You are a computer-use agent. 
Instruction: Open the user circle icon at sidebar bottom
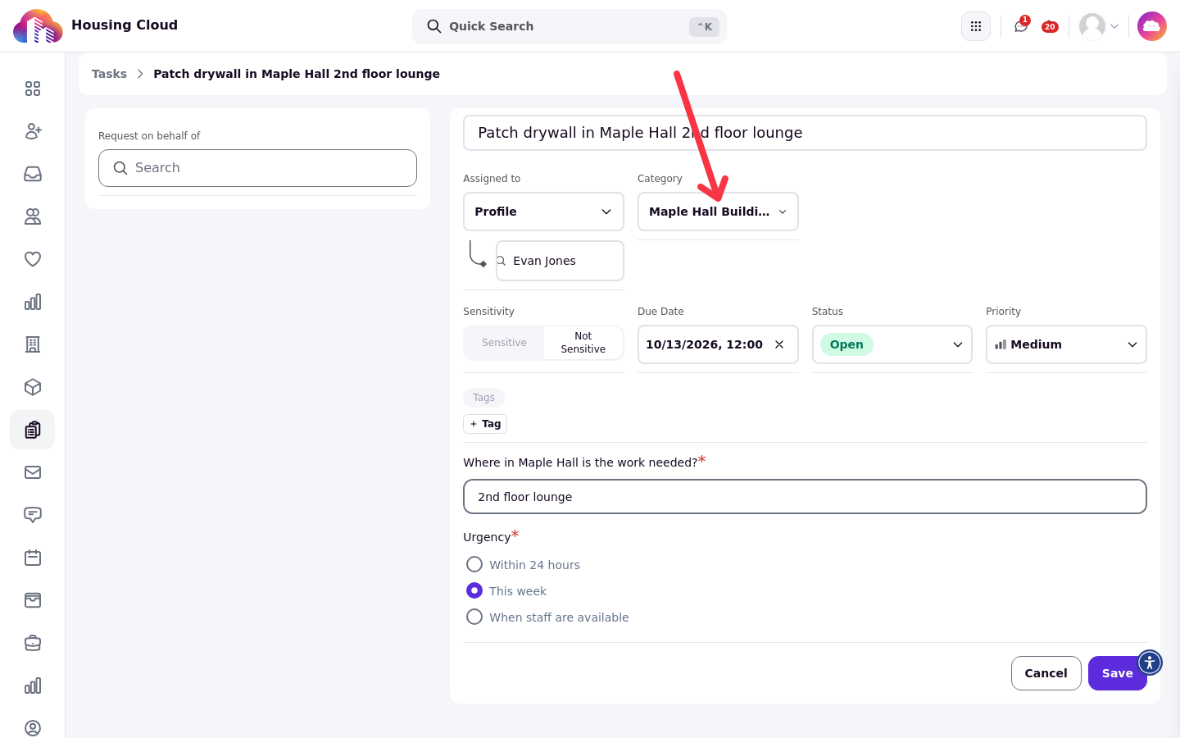click(33, 728)
